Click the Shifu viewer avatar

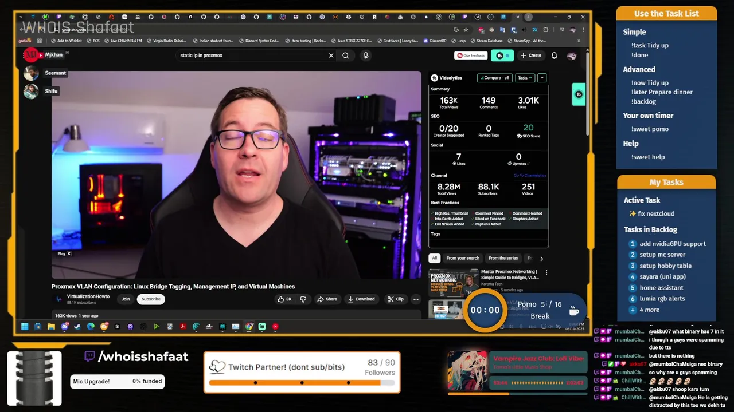pyautogui.click(x=31, y=91)
